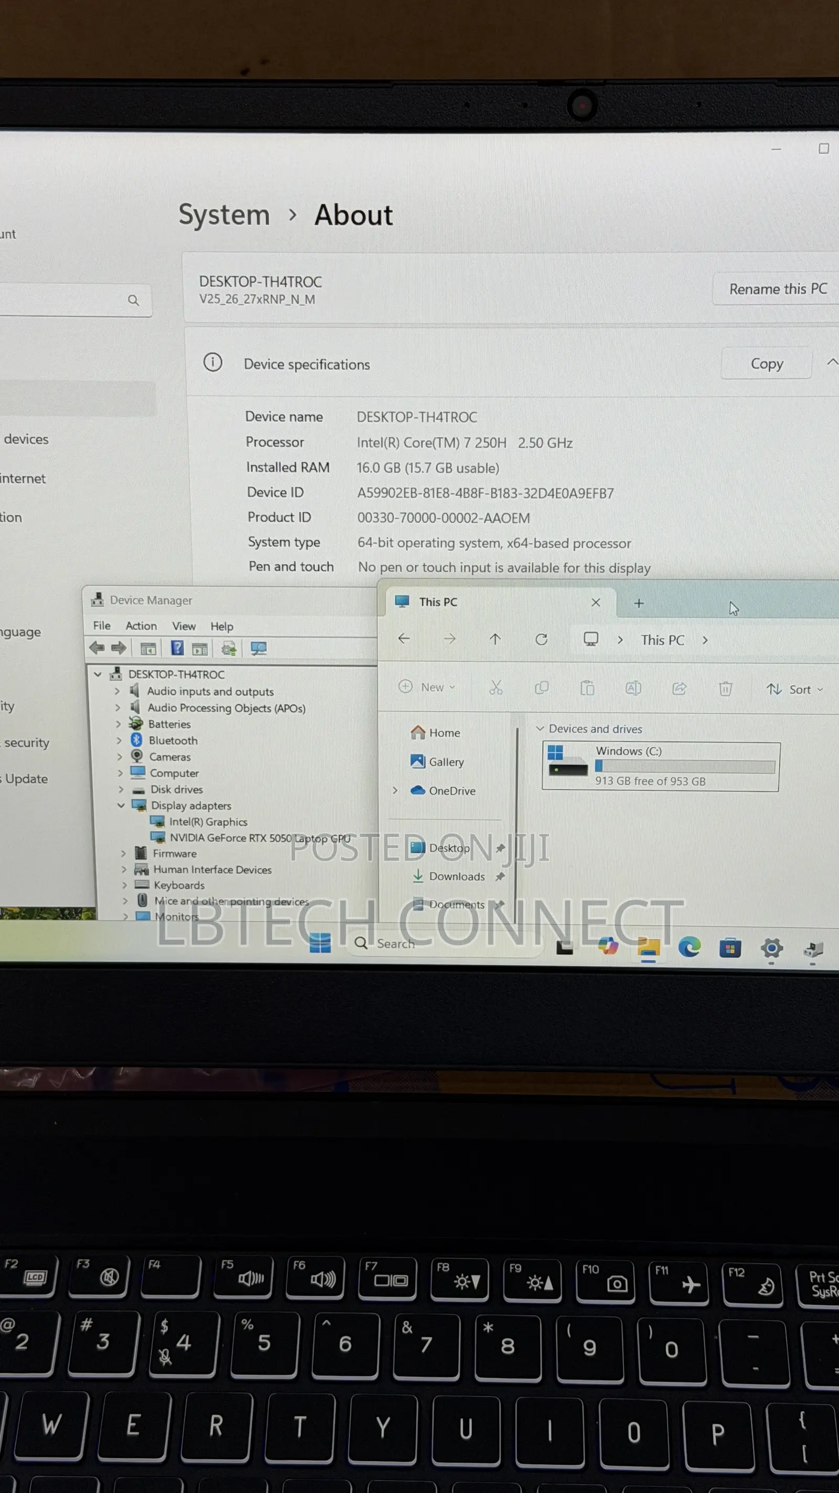Go forward in This PC window
Viewport: 839px width, 1493px height.
[449, 639]
